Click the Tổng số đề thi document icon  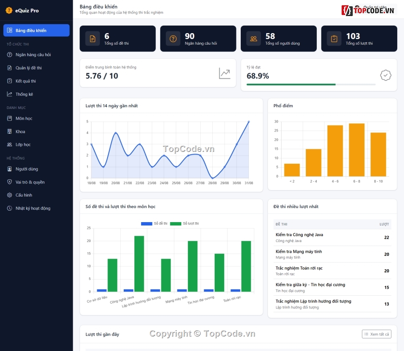click(x=93, y=39)
